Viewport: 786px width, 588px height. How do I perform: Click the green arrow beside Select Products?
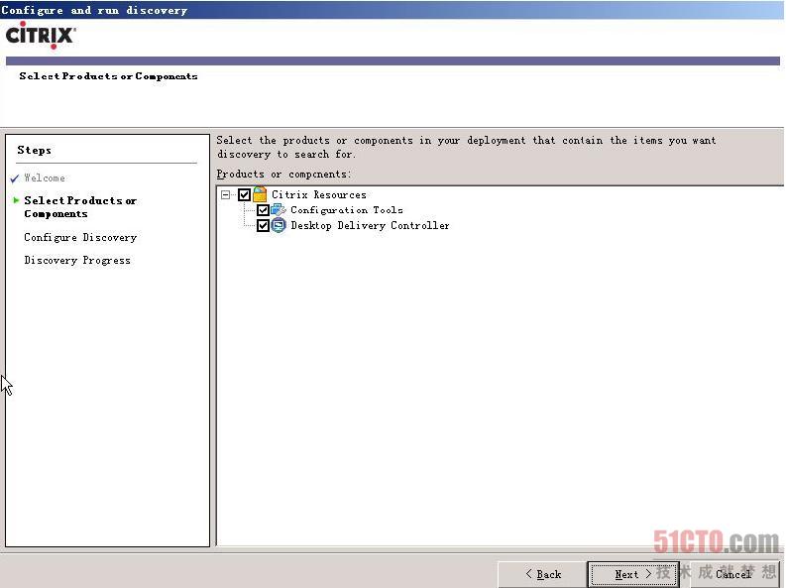pyautogui.click(x=16, y=200)
